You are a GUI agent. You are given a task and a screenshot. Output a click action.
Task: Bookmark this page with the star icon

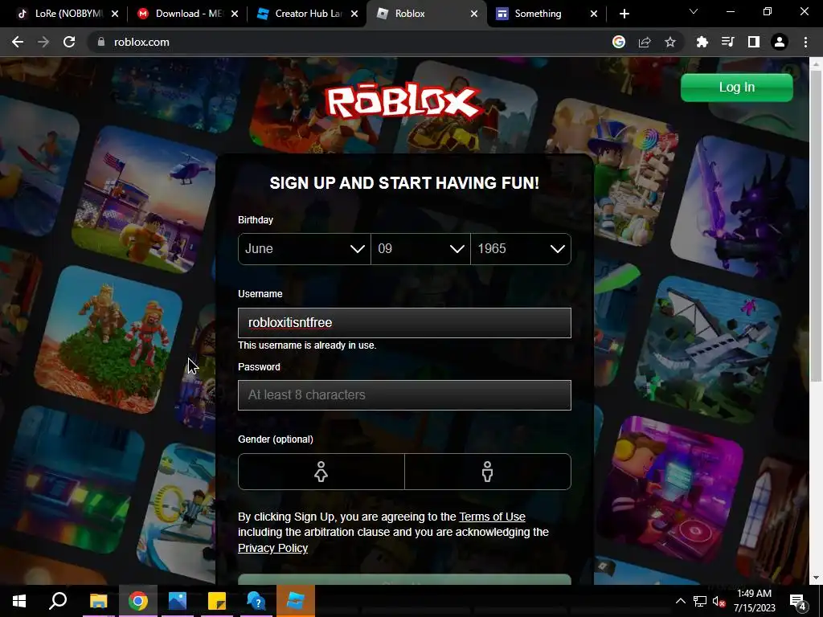point(670,42)
